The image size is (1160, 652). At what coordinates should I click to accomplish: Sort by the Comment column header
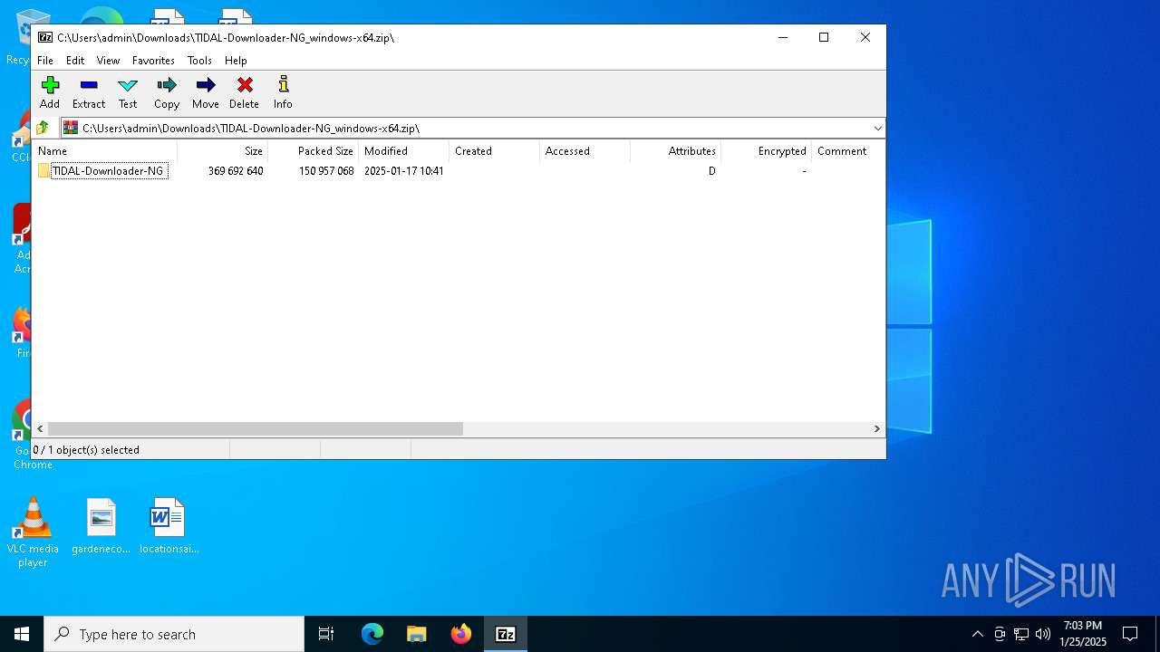(847, 151)
